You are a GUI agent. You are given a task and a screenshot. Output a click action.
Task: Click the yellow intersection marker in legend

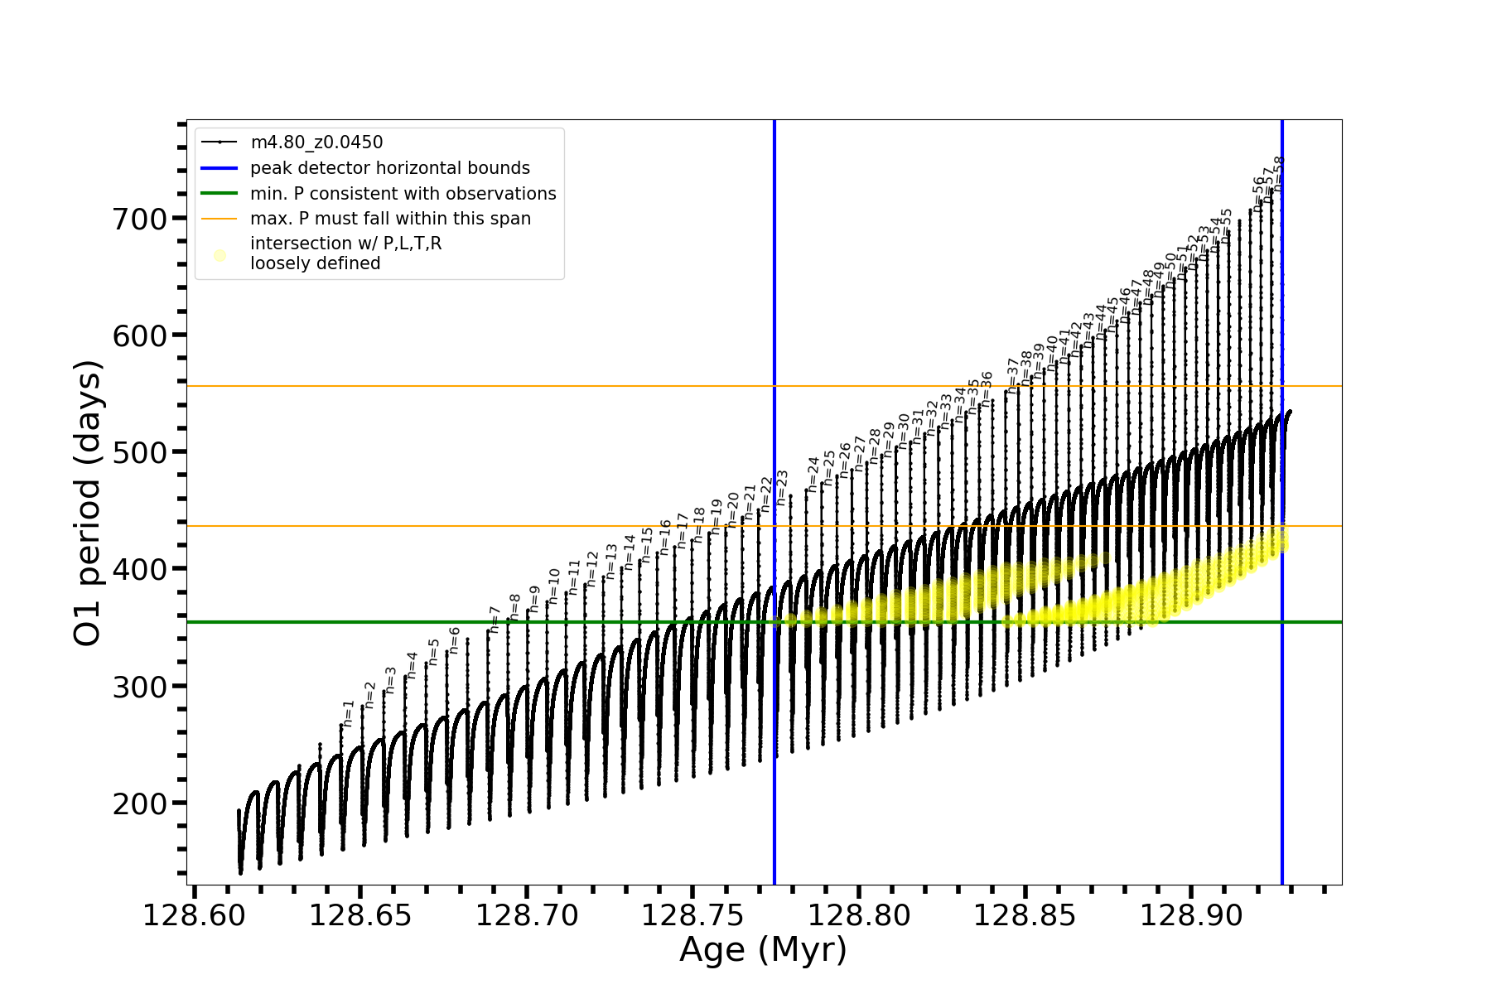click(220, 255)
